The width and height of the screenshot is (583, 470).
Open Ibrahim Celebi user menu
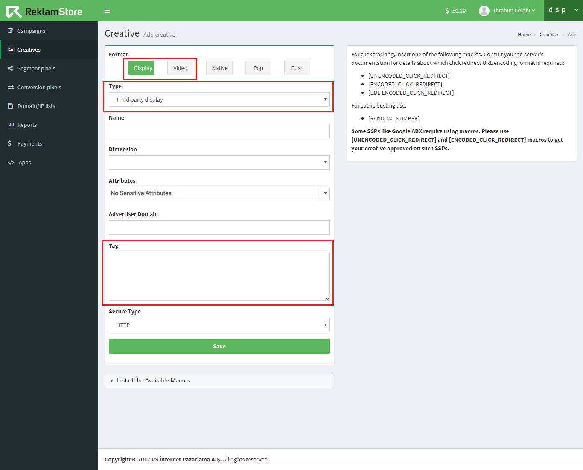514,11
